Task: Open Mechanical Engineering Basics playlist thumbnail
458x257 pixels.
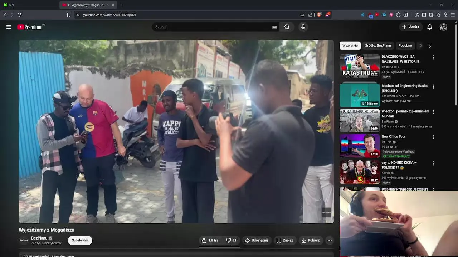Action: [360, 95]
